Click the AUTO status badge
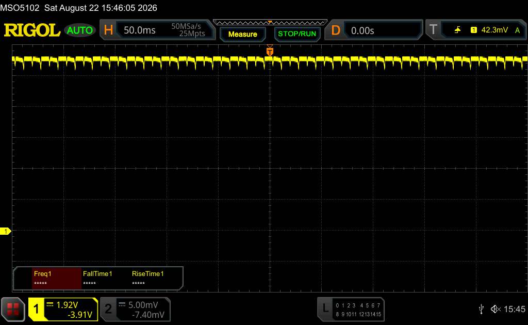528x325 pixels. [x=80, y=30]
